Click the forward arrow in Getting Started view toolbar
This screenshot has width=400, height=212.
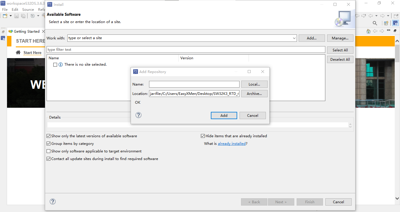(382, 31)
